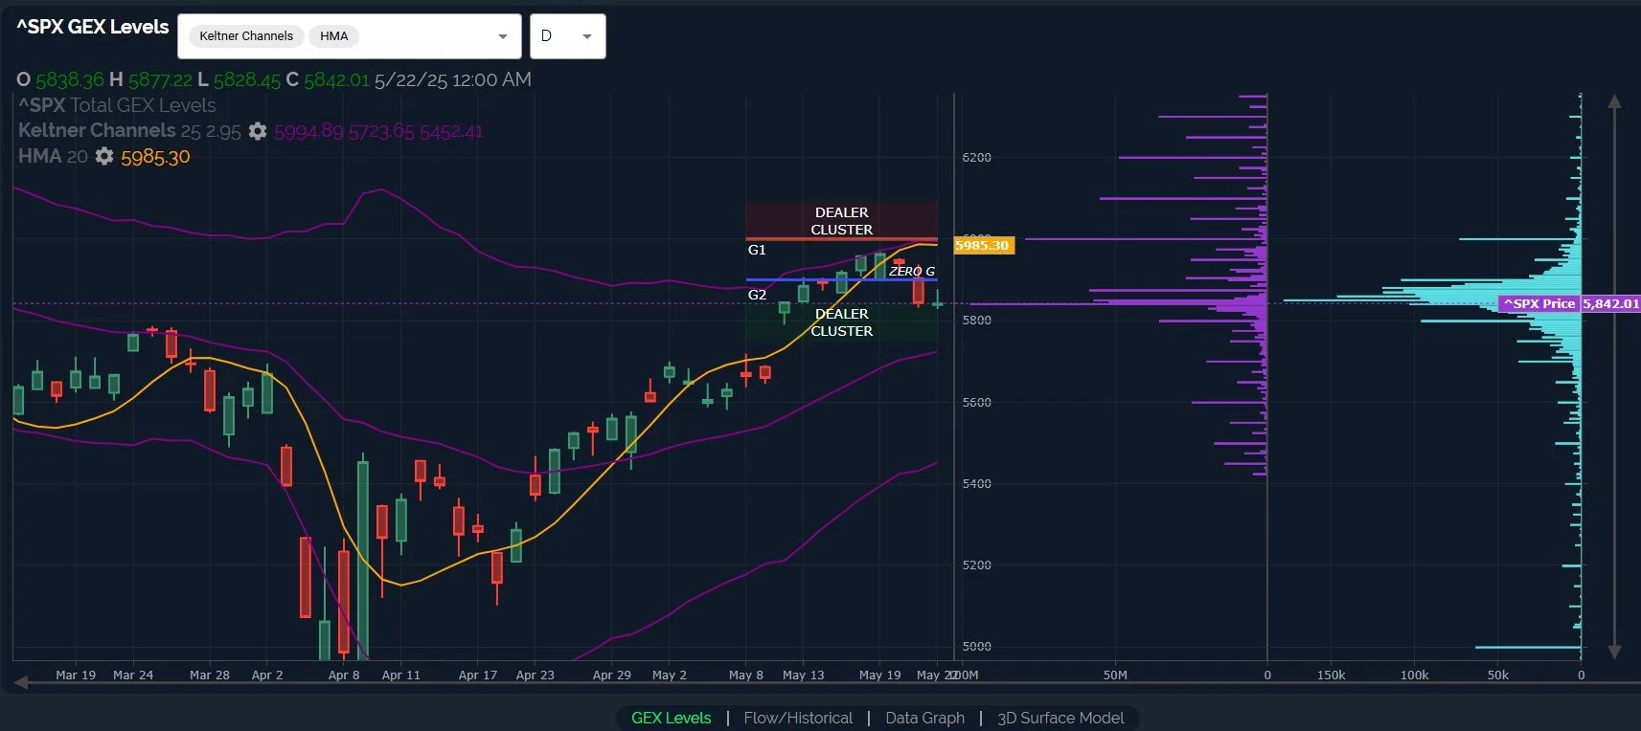Remove the Keltner Channels chip
1641x731 pixels.
pos(246,36)
